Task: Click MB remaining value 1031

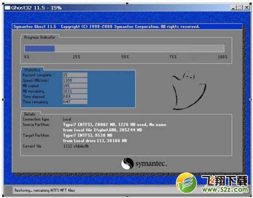Action: (x=75, y=91)
